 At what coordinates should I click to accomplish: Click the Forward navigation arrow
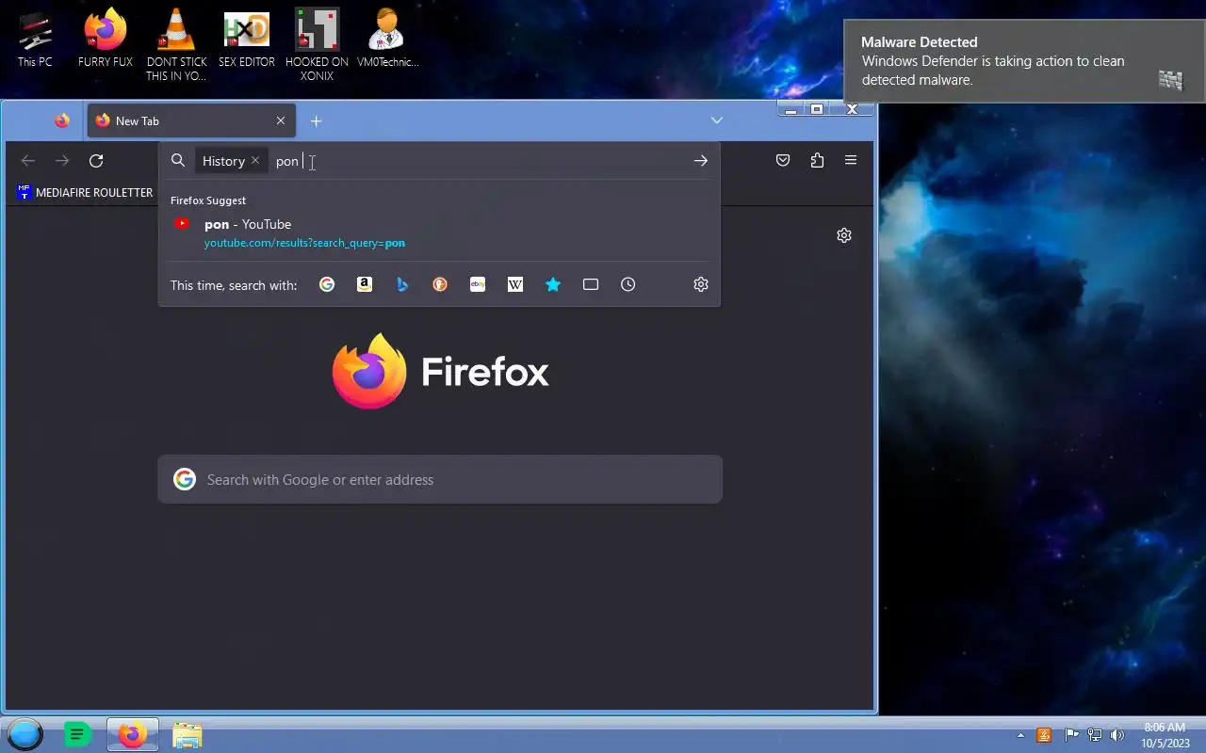pos(62,161)
